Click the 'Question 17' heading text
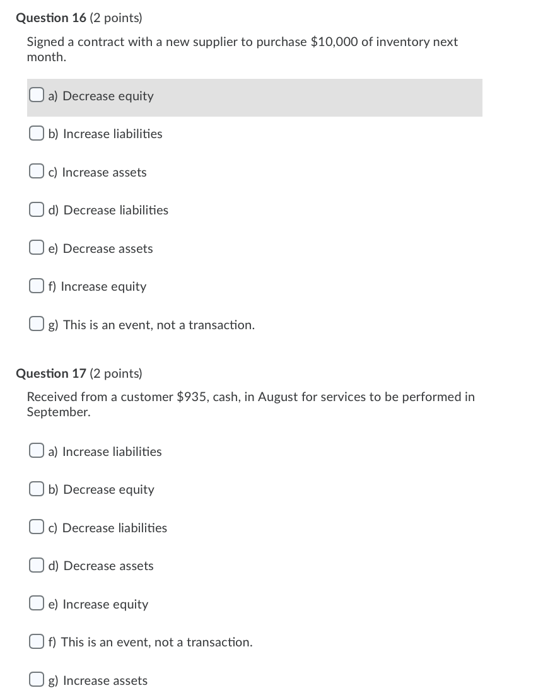 51,373
